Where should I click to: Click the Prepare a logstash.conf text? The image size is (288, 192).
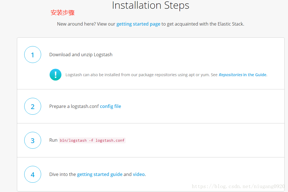(x=74, y=106)
